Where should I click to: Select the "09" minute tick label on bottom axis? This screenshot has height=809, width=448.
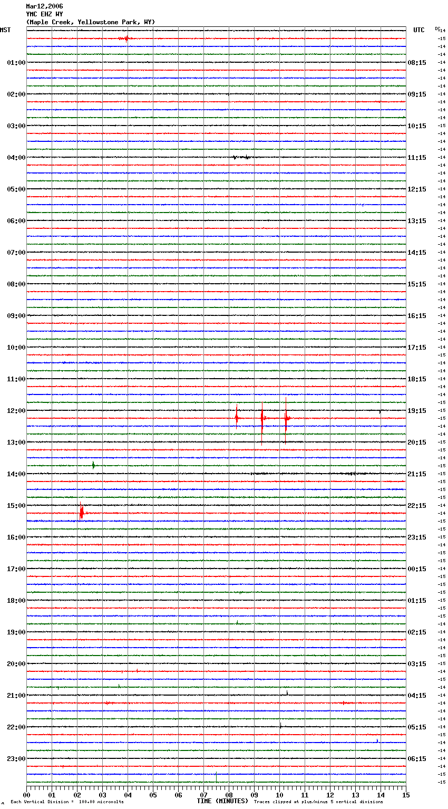click(254, 795)
